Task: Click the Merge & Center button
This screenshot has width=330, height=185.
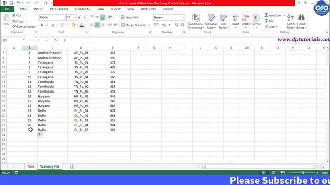Action: [134, 25]
